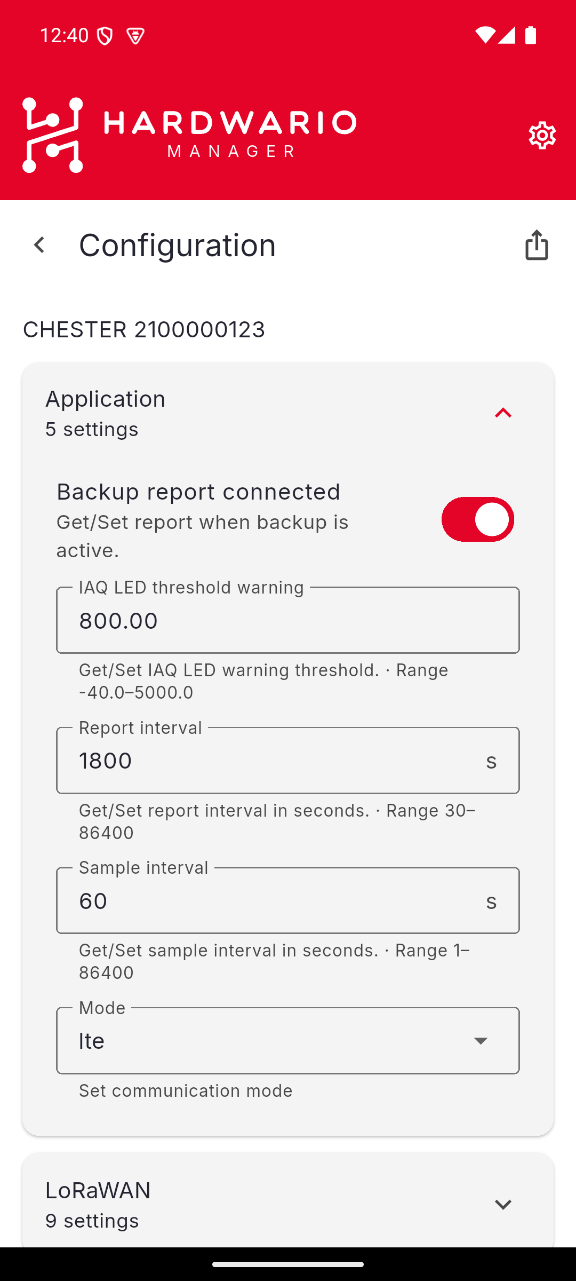Tap the battery icon in the status bar

(x=531, y=35)
